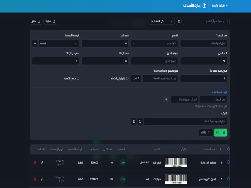
Task: Click استيراد import button
Action: pos(50,21)
